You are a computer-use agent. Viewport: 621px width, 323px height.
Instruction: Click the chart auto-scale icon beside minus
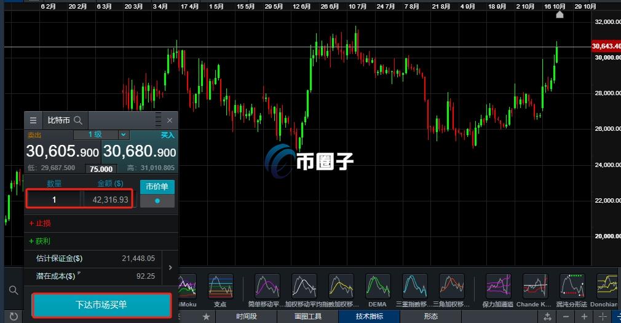pyautogui.click(x=547, y=317)
